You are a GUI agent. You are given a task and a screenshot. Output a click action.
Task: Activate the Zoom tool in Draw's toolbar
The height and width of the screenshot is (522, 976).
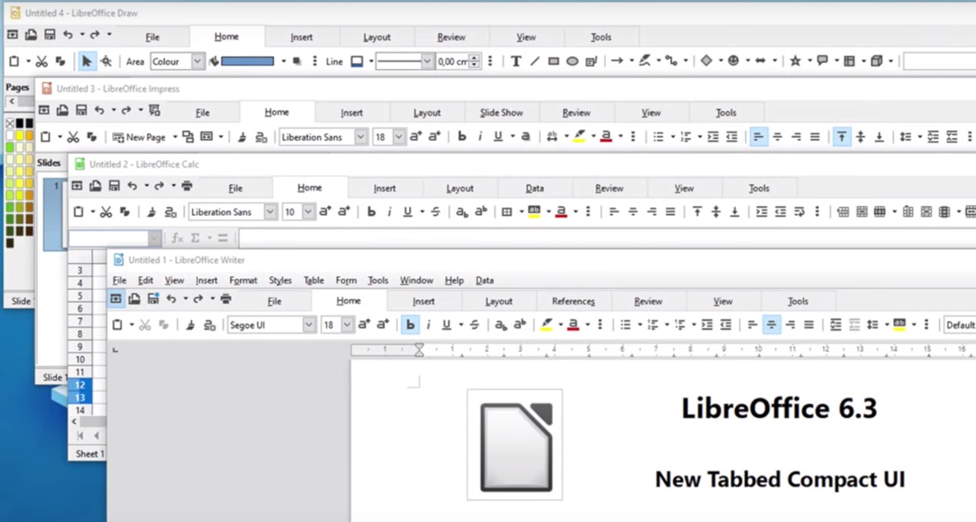point(107,61)
